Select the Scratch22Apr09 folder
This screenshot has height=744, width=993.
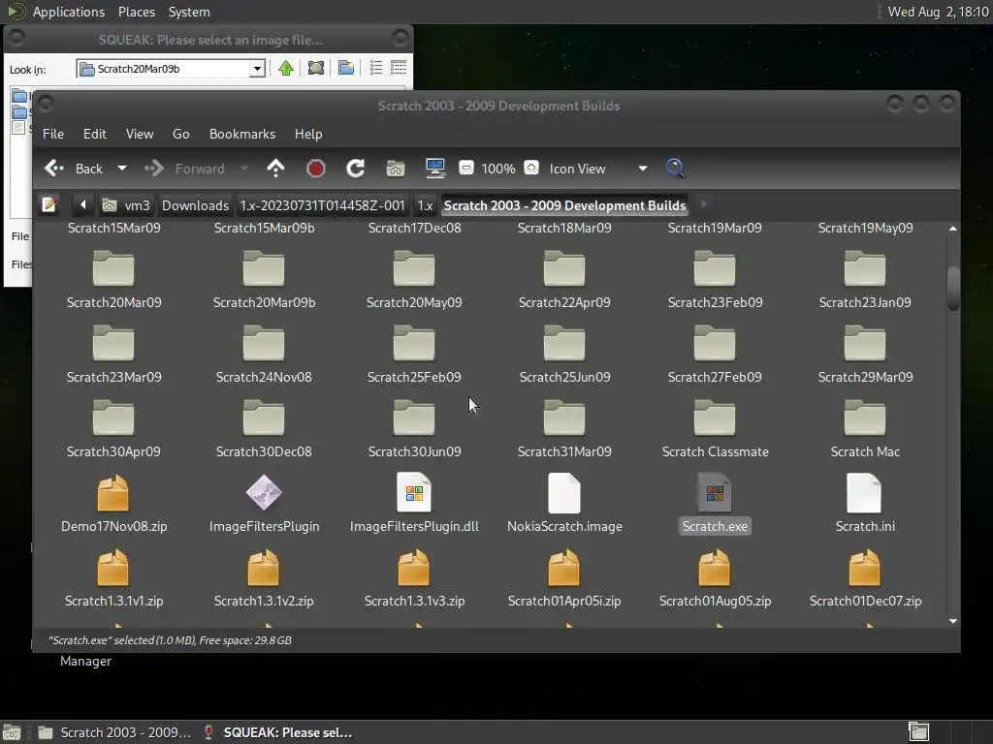(x=564, y=278)
